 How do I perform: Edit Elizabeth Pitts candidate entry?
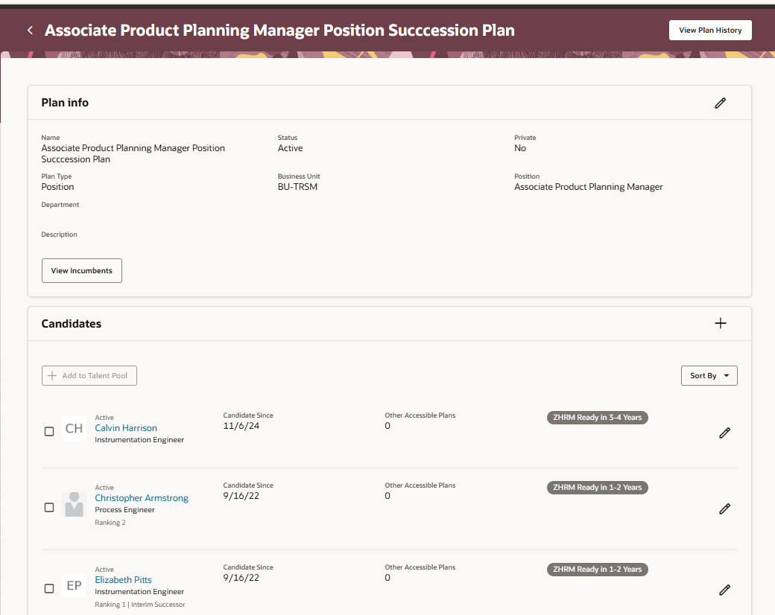point(724,590)
